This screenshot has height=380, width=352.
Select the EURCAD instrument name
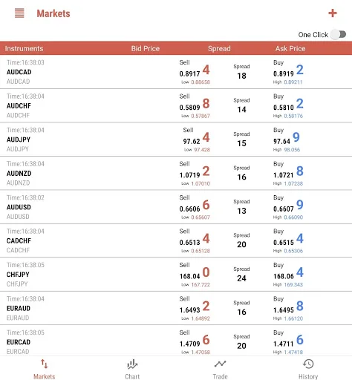pyautogui.click(x=19, y=342)
